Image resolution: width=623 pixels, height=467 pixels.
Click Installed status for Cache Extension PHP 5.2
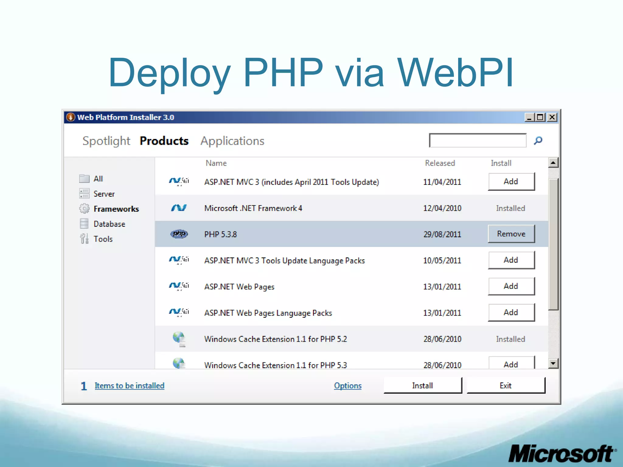511,339
